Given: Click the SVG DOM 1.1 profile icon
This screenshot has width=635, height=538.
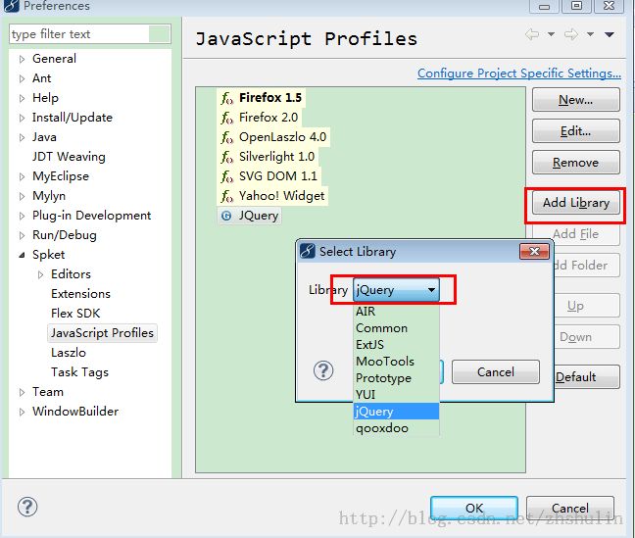Looking at the screenshot, I should (226, 176).
